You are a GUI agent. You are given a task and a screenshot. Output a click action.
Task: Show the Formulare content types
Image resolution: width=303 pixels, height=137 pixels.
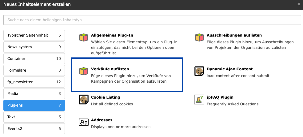coord(34,70)
